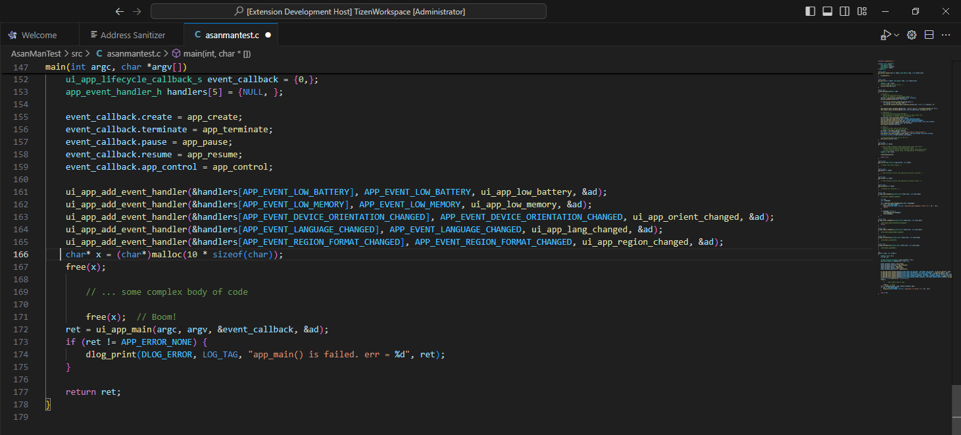
Task: Open the run options dropdown arrow
Action: pos(897,36)
